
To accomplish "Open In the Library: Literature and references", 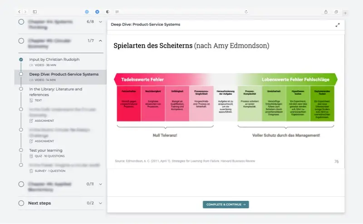I will 55,92.
